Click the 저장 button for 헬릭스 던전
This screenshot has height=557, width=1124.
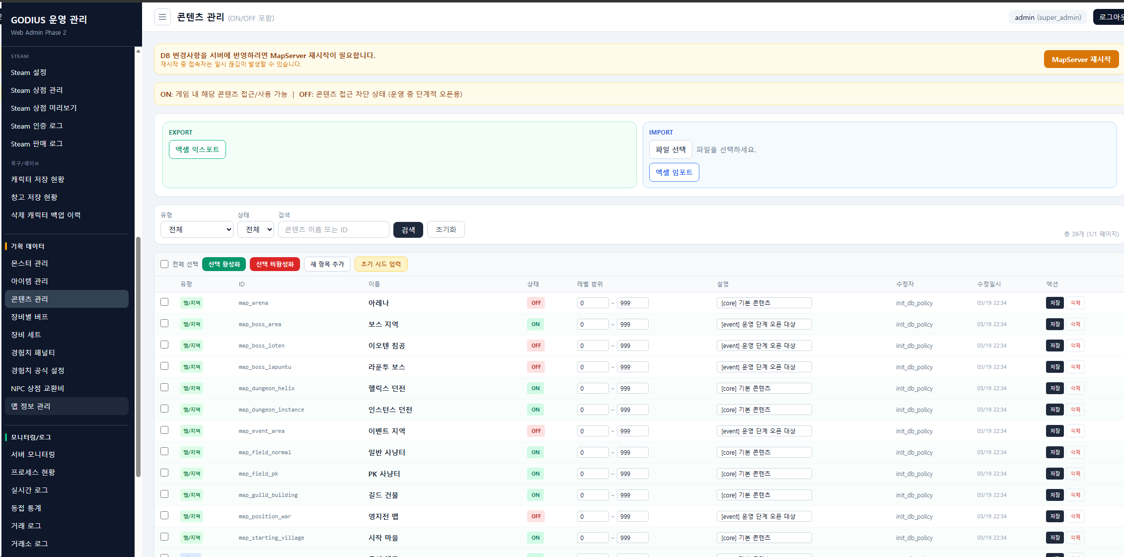point(1054,388)
